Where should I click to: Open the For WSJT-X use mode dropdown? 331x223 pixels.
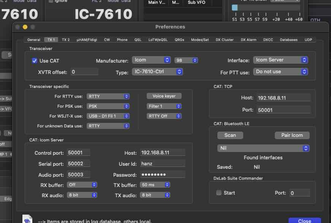(108, 116)
